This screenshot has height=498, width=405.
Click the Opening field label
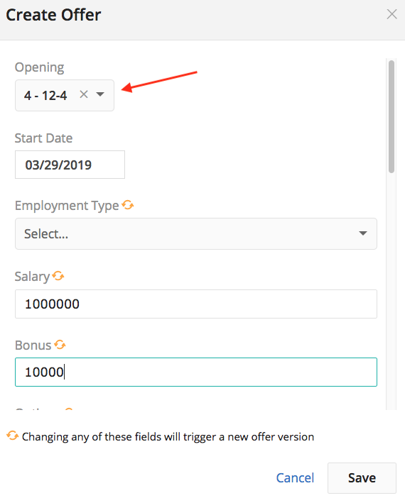point(40,67)
